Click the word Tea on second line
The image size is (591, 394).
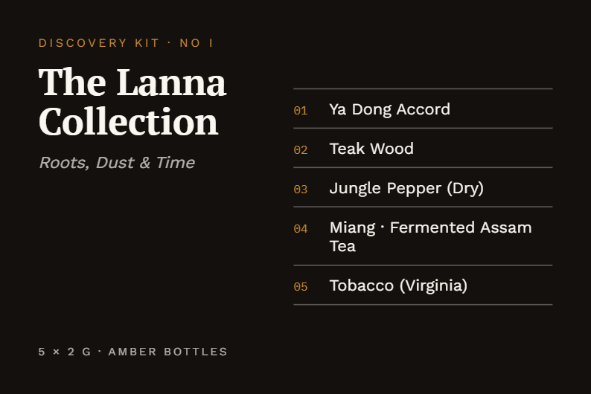pos(342,246)
